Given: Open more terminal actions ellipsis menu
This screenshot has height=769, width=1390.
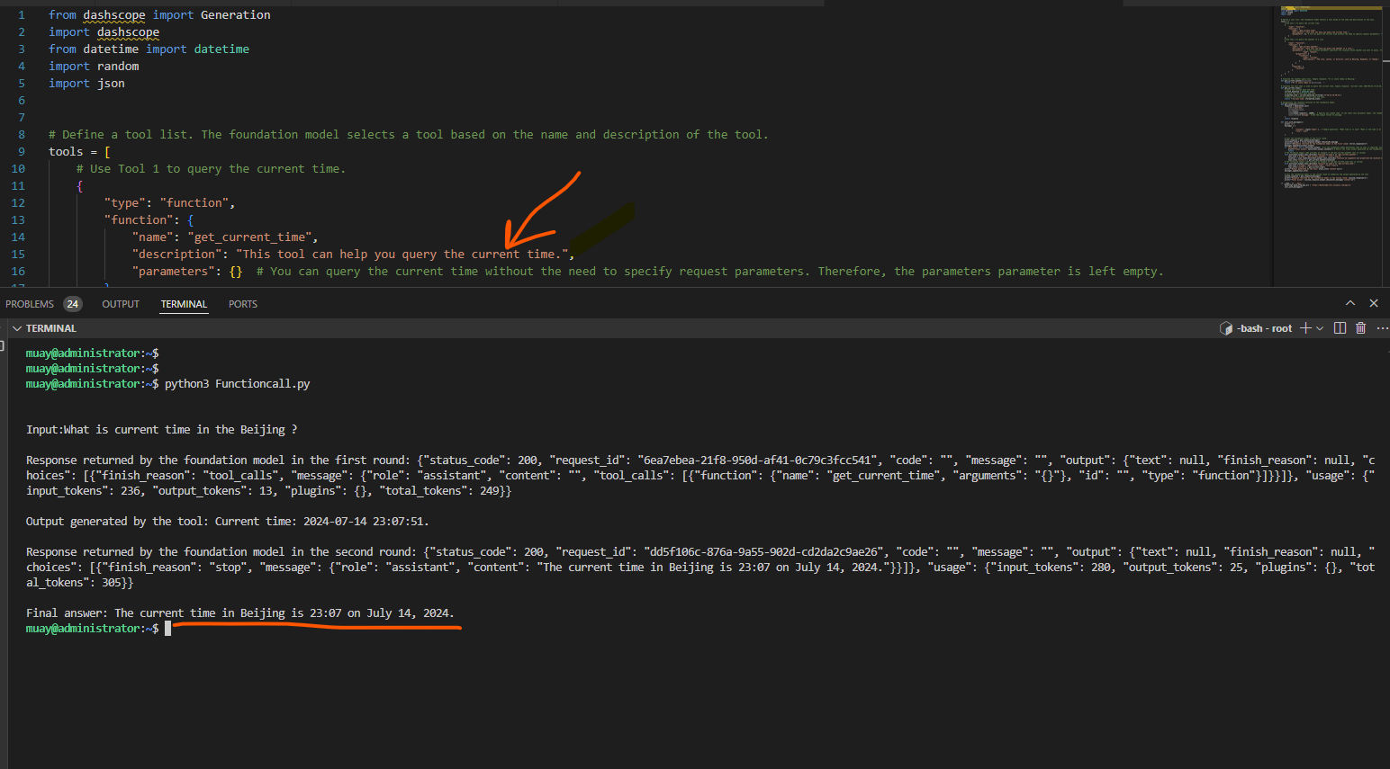Looking at the screenshot, I should point(1383,328).
